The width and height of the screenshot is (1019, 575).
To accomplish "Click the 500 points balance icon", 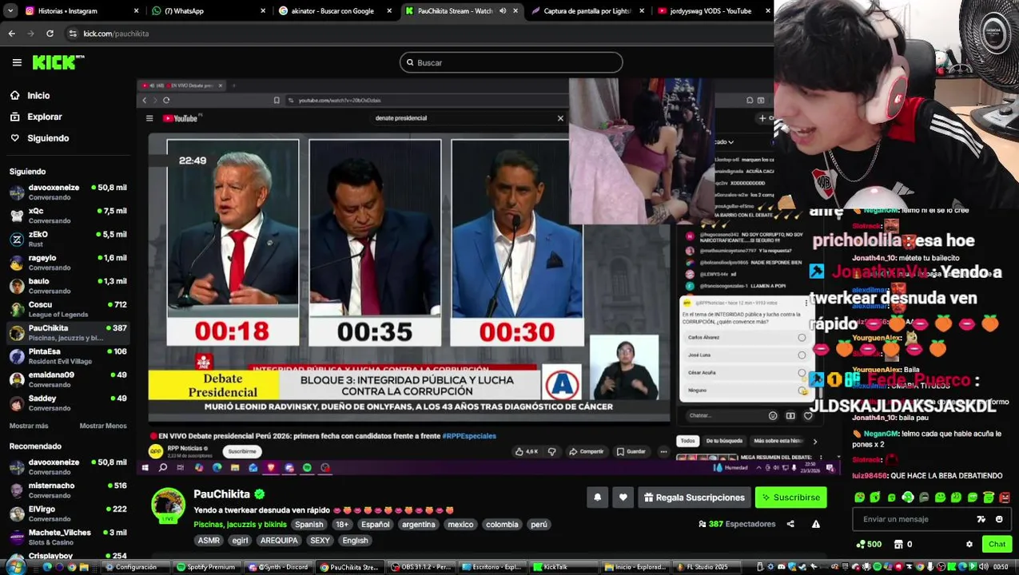I will (868, 545).
